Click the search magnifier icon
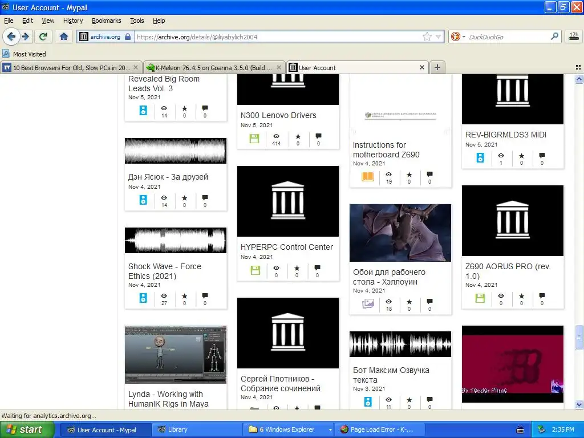This screenshot has height=438, width=584. (x=554, y=36)
